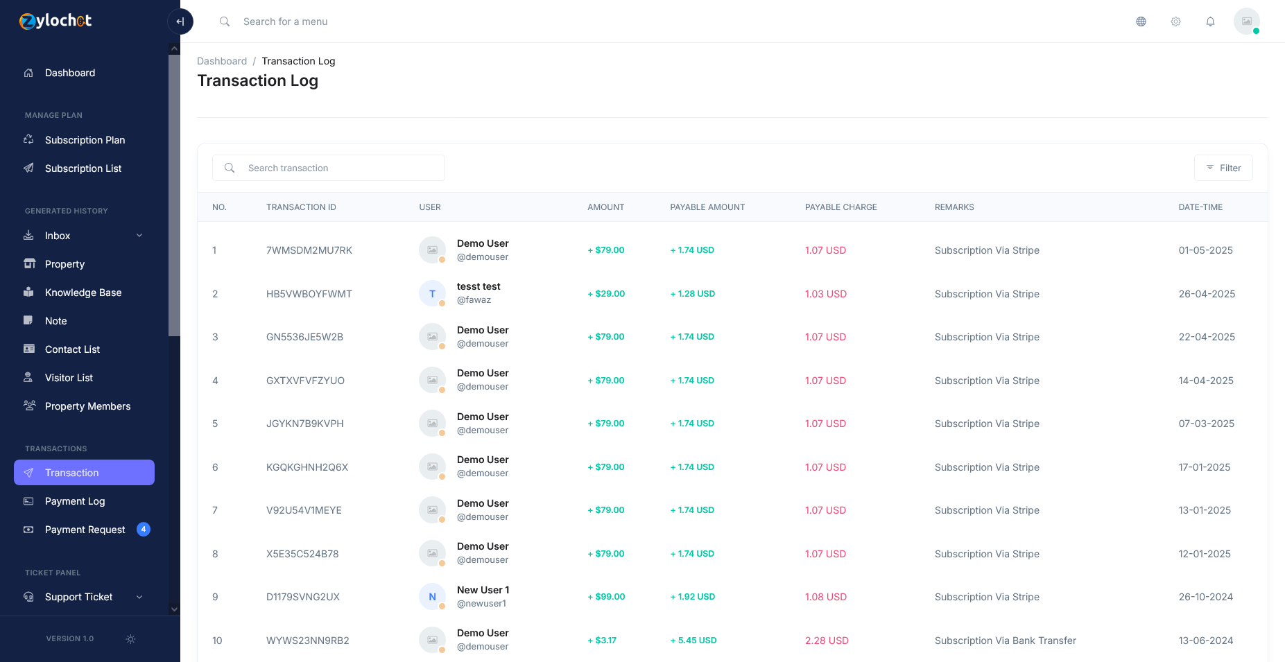
Task: Click the Property Members group icon
Action: [x=29, y=406]
